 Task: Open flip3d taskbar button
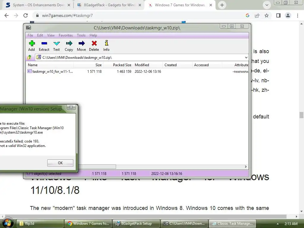(40, 224)
